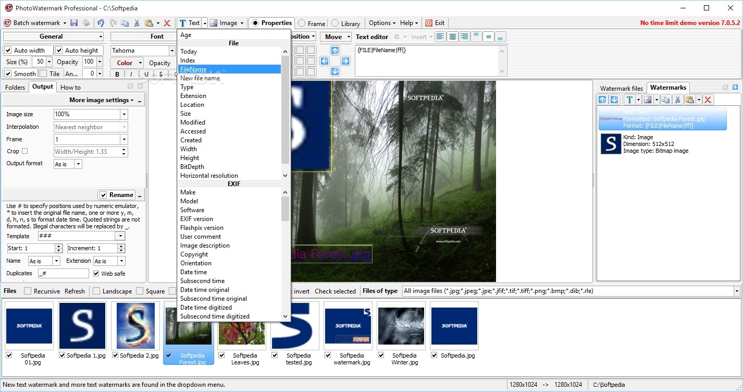This screenshot has width=743, height=392.
Task: Add a text watermark from Watermarks panel toolbar
Action: (x=629, y=100)
